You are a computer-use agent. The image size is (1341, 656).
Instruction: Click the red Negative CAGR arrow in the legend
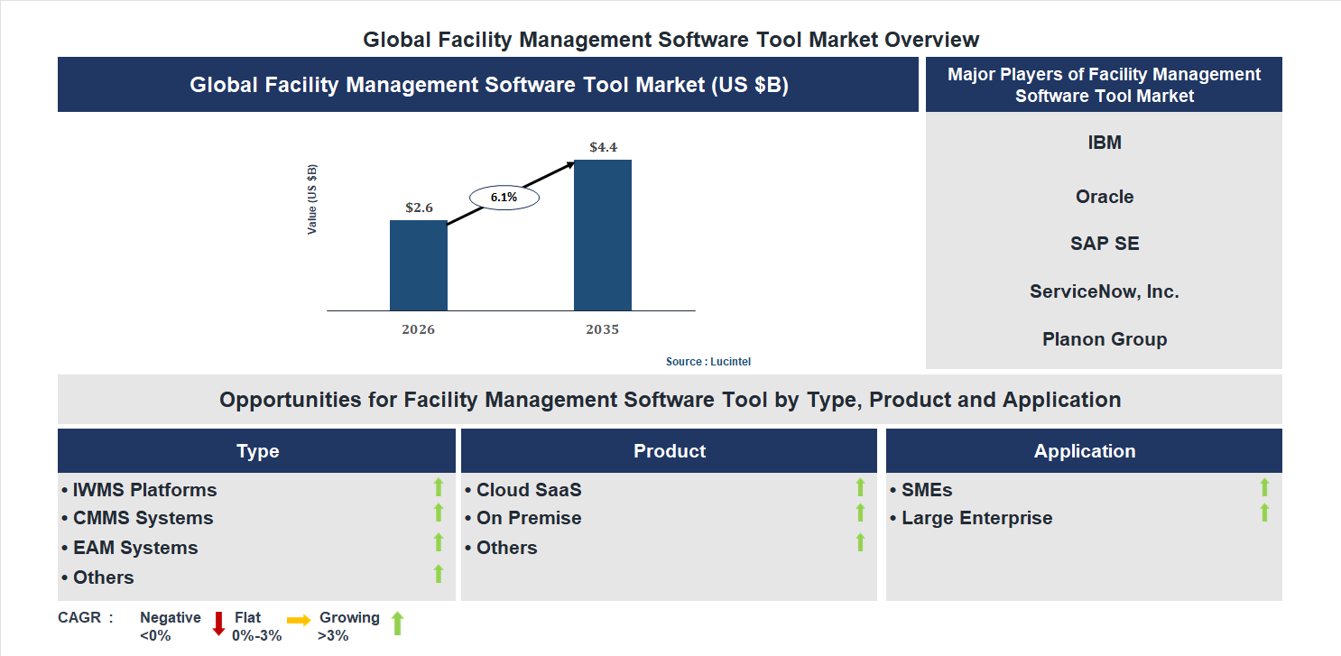point(217,625)
